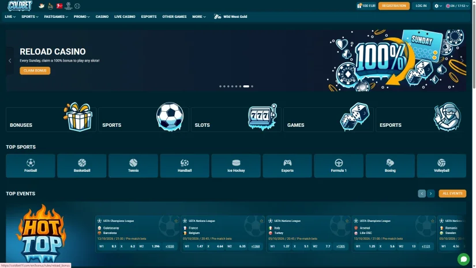
Task: Select Ice Hockey in Top Sports
Action: click(236, 165)
